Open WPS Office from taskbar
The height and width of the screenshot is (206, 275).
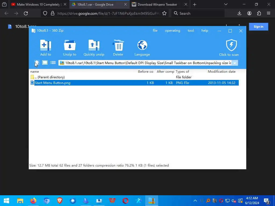(112, 201)
